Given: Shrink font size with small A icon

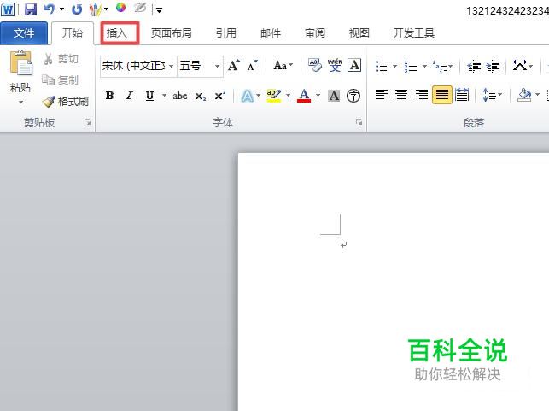Looking at the screenshot, I should tap(252, 66).
